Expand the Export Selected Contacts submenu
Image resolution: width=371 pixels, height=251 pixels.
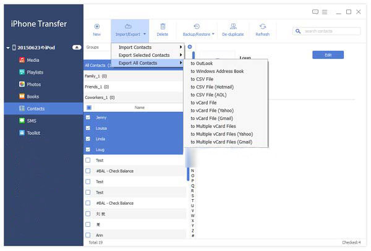point(148,55)
